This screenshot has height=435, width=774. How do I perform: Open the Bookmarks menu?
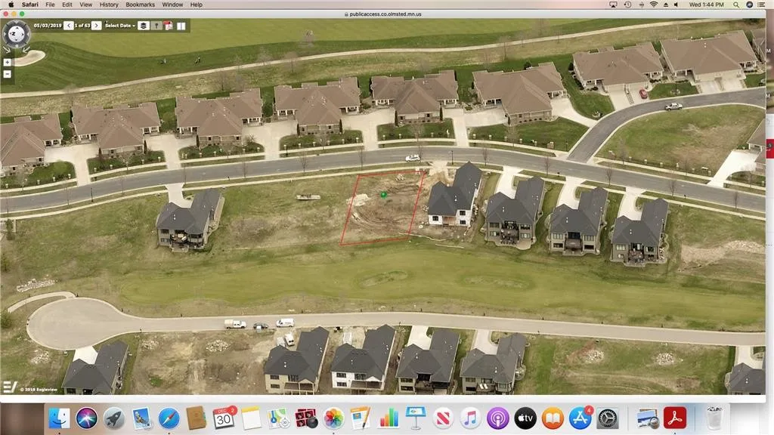pos(140,5)
